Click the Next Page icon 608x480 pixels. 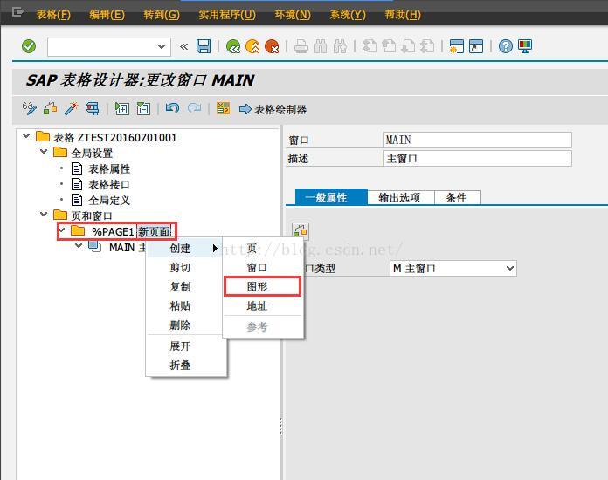[x=408, y=46]
